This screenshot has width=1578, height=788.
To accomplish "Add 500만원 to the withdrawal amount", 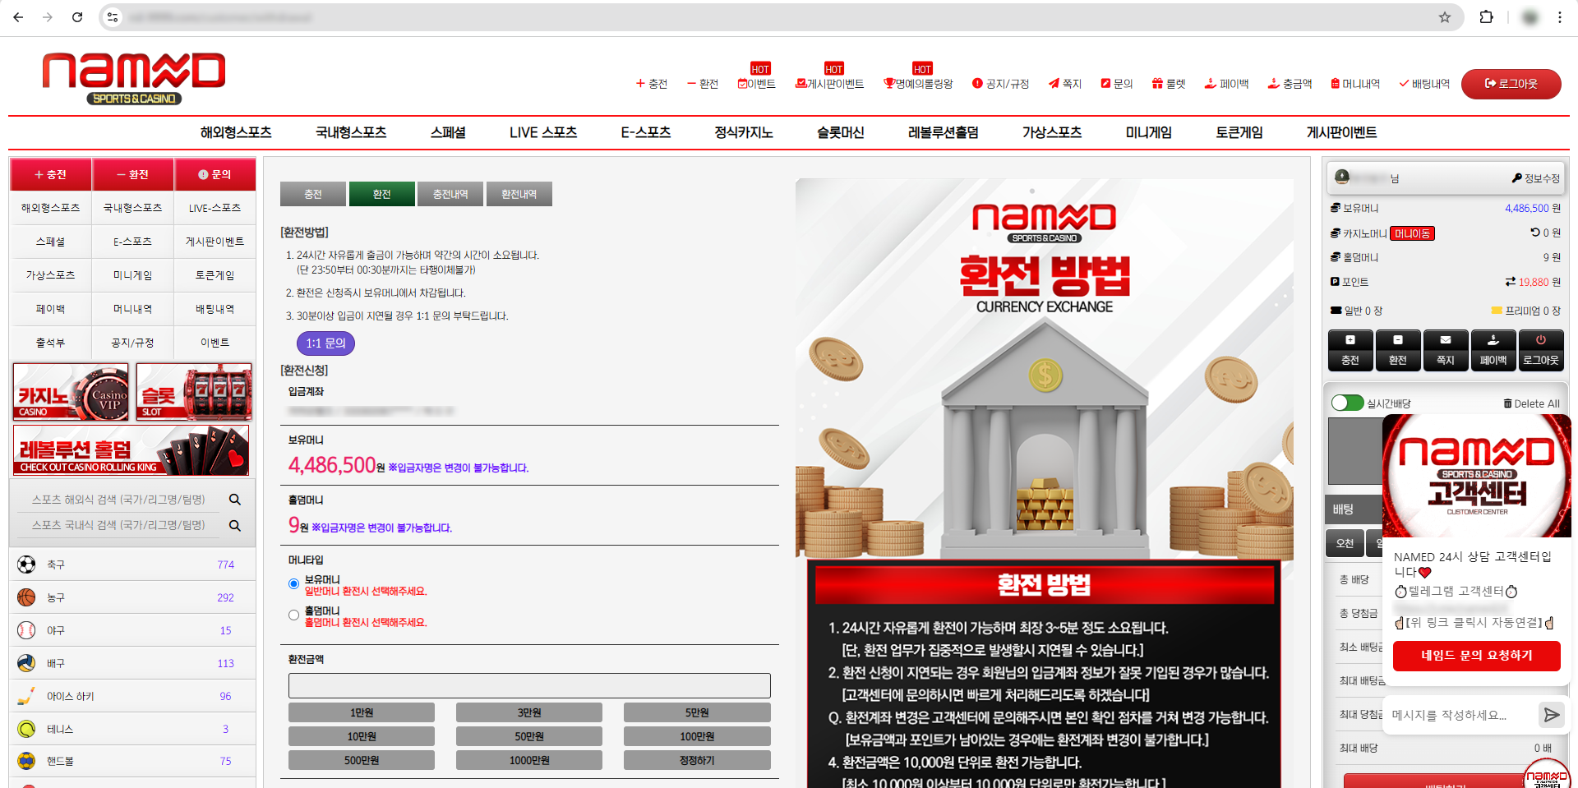I will pos(362,760).
